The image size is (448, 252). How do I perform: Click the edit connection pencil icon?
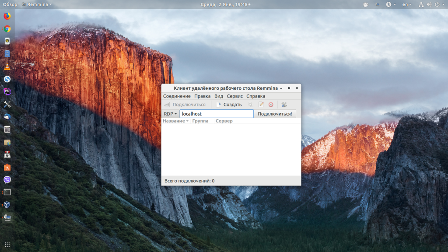click(261, 105)
